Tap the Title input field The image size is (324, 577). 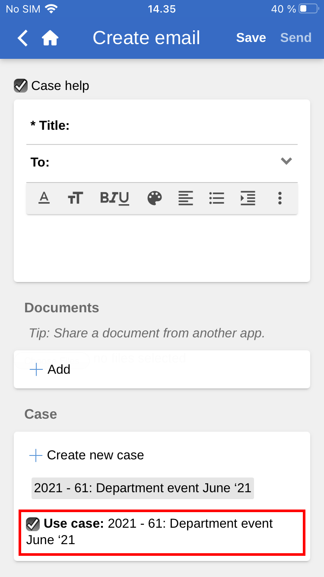coord(181,126)
